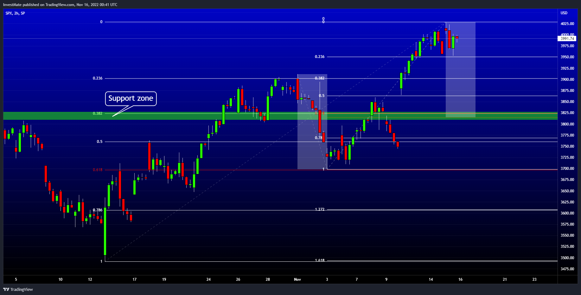The height and width of the screenshot is (295, 581).
Task: Click the Nov label on the time axis
Action: [297, 279]
